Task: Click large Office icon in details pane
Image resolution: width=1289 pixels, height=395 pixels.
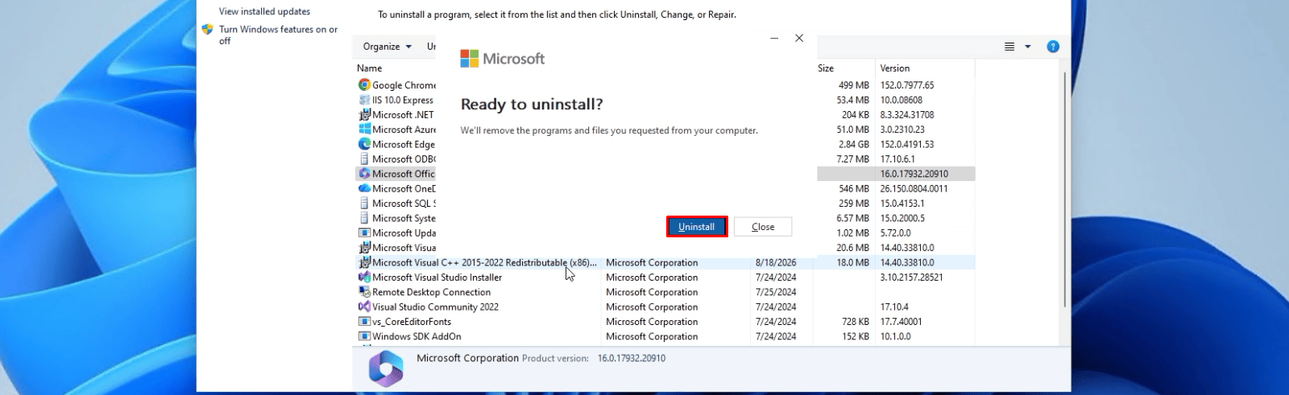Action: [x=386, y=368]
